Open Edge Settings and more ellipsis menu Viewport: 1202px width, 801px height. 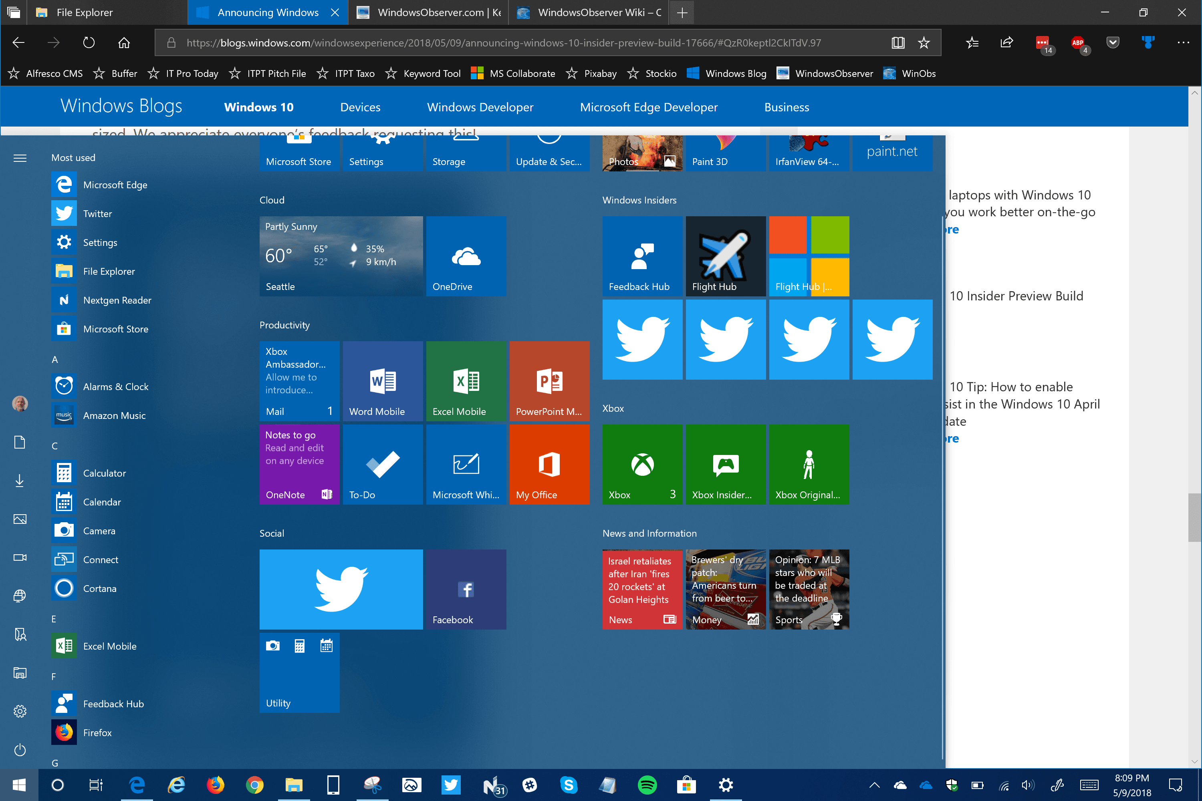pos(1183,43)
